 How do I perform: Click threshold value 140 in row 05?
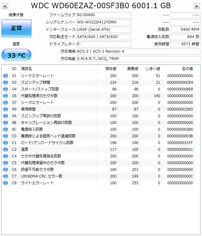tap(157, 96)
